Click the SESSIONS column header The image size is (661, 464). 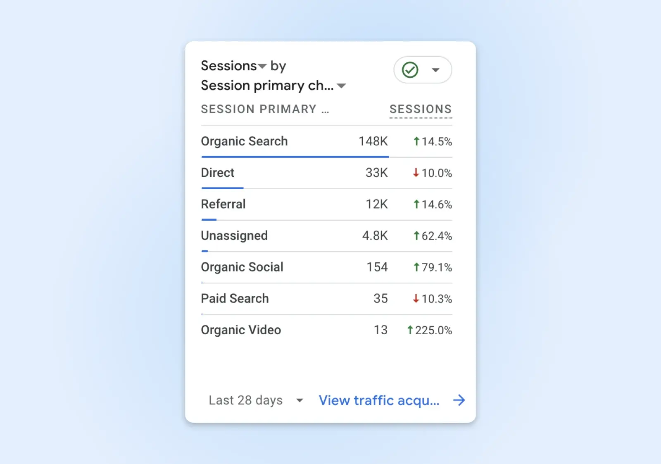(421, 109)
